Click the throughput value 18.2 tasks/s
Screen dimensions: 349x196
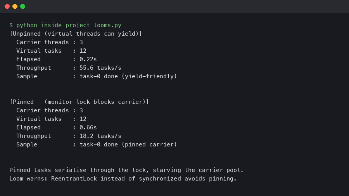coord(100,136)
